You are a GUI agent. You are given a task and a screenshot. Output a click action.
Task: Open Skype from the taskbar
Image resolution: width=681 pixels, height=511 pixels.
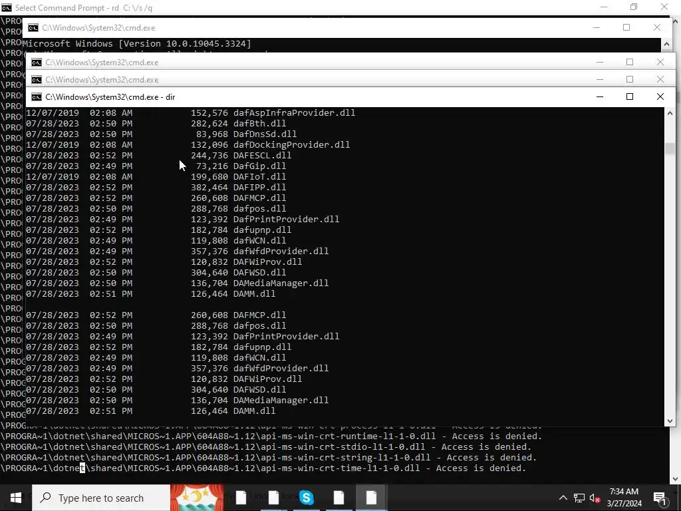(x=306, y=498)
